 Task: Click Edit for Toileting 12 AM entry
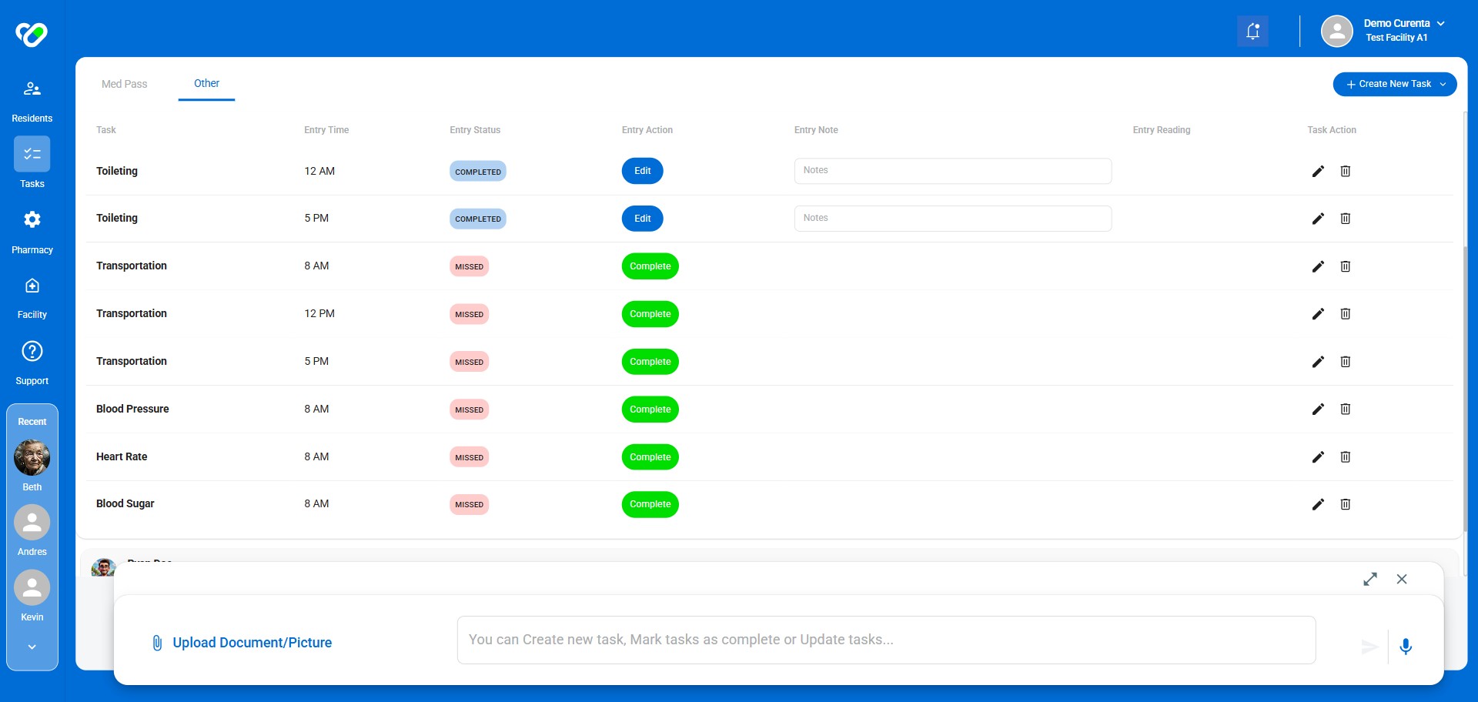pos(642,171)
